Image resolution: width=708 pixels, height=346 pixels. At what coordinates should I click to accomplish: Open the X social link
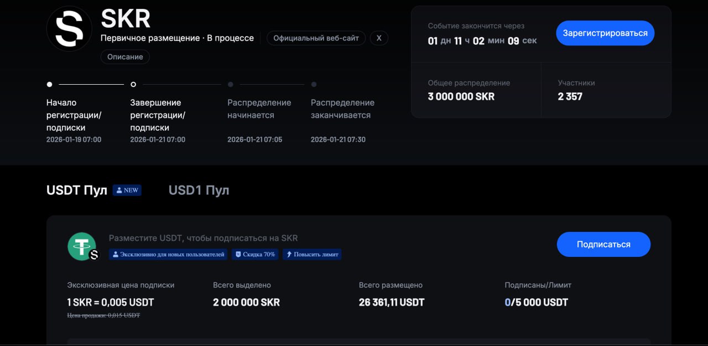(x=379, y=38)
